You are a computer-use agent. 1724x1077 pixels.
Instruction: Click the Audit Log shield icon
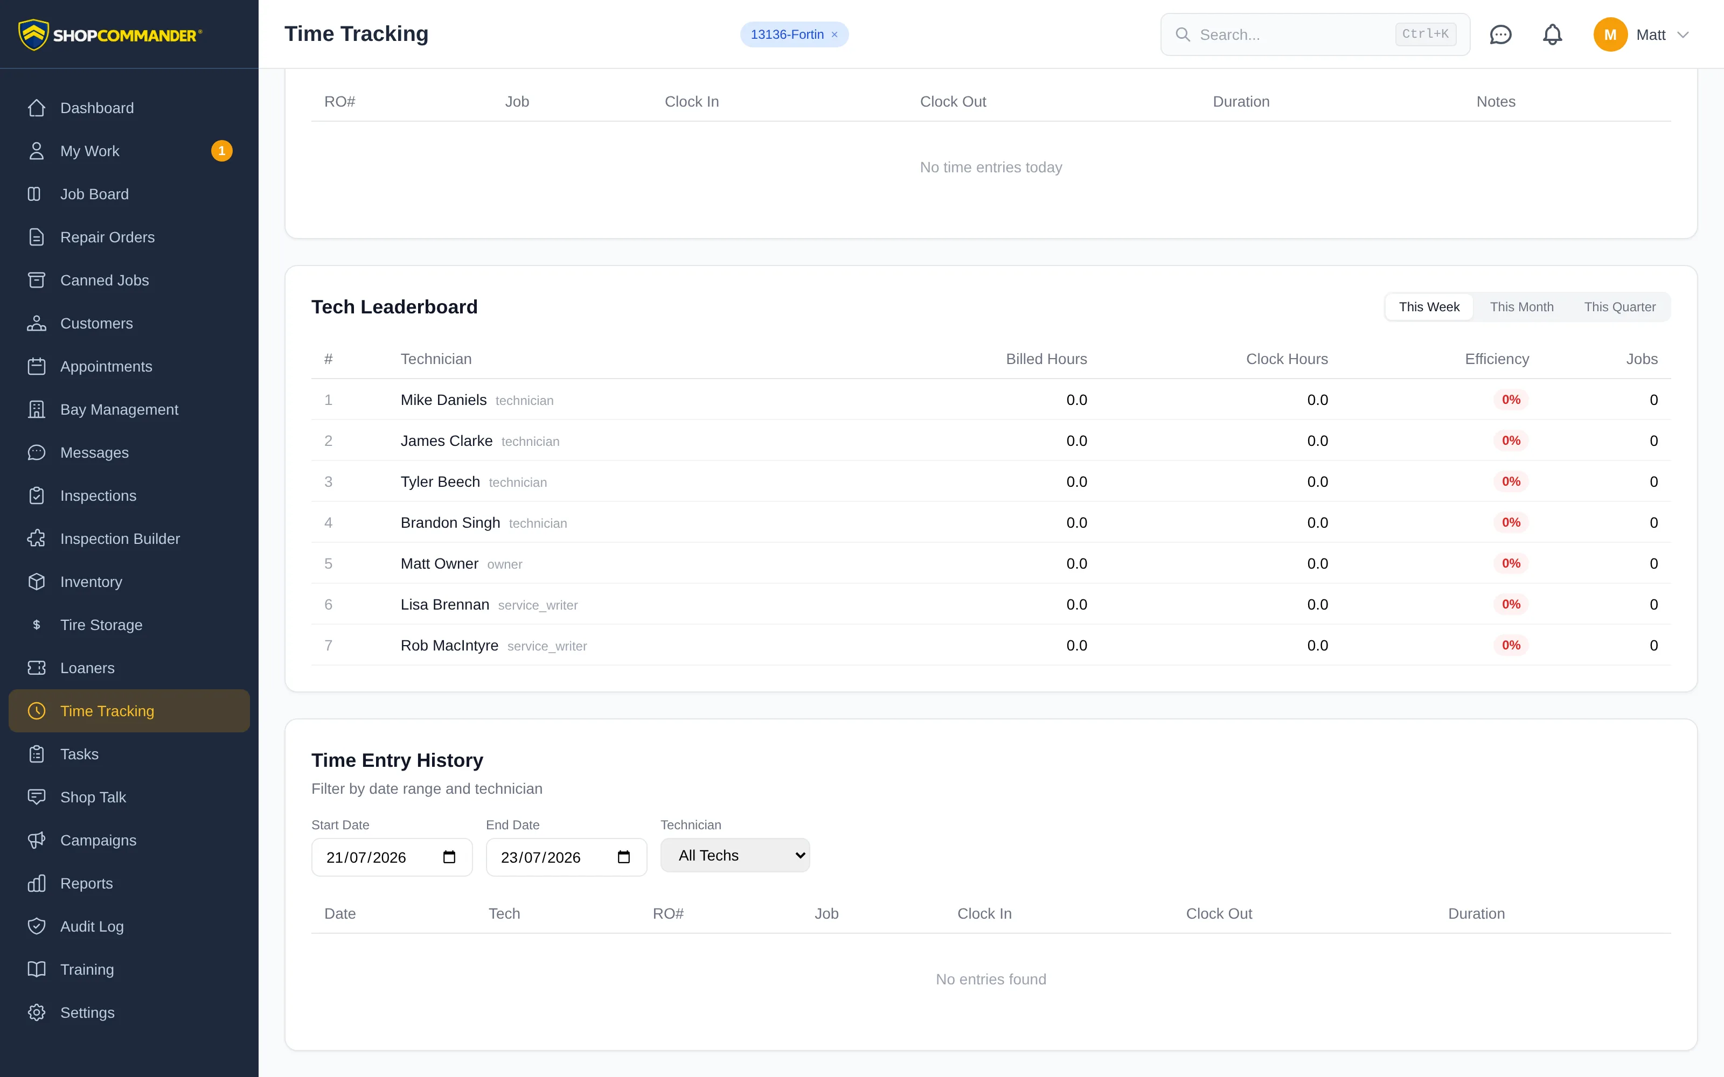coord(36,926)
